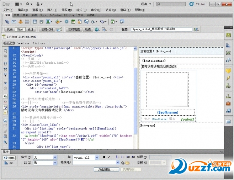Open the 文件(F) menu
Viewport: 234px width, 180px height.
point(8,10)
